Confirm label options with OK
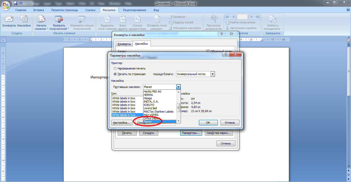This screenshot has width=351, height=182. [x=208, y=123]
